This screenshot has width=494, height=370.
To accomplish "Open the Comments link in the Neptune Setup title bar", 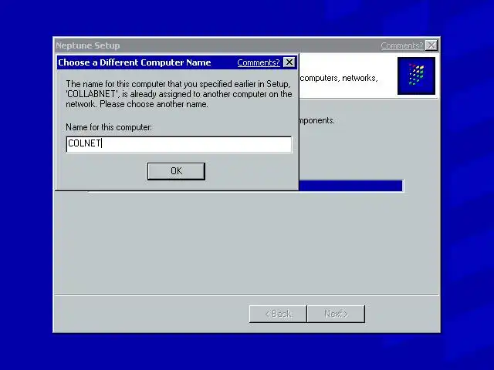I will point(401,45).
